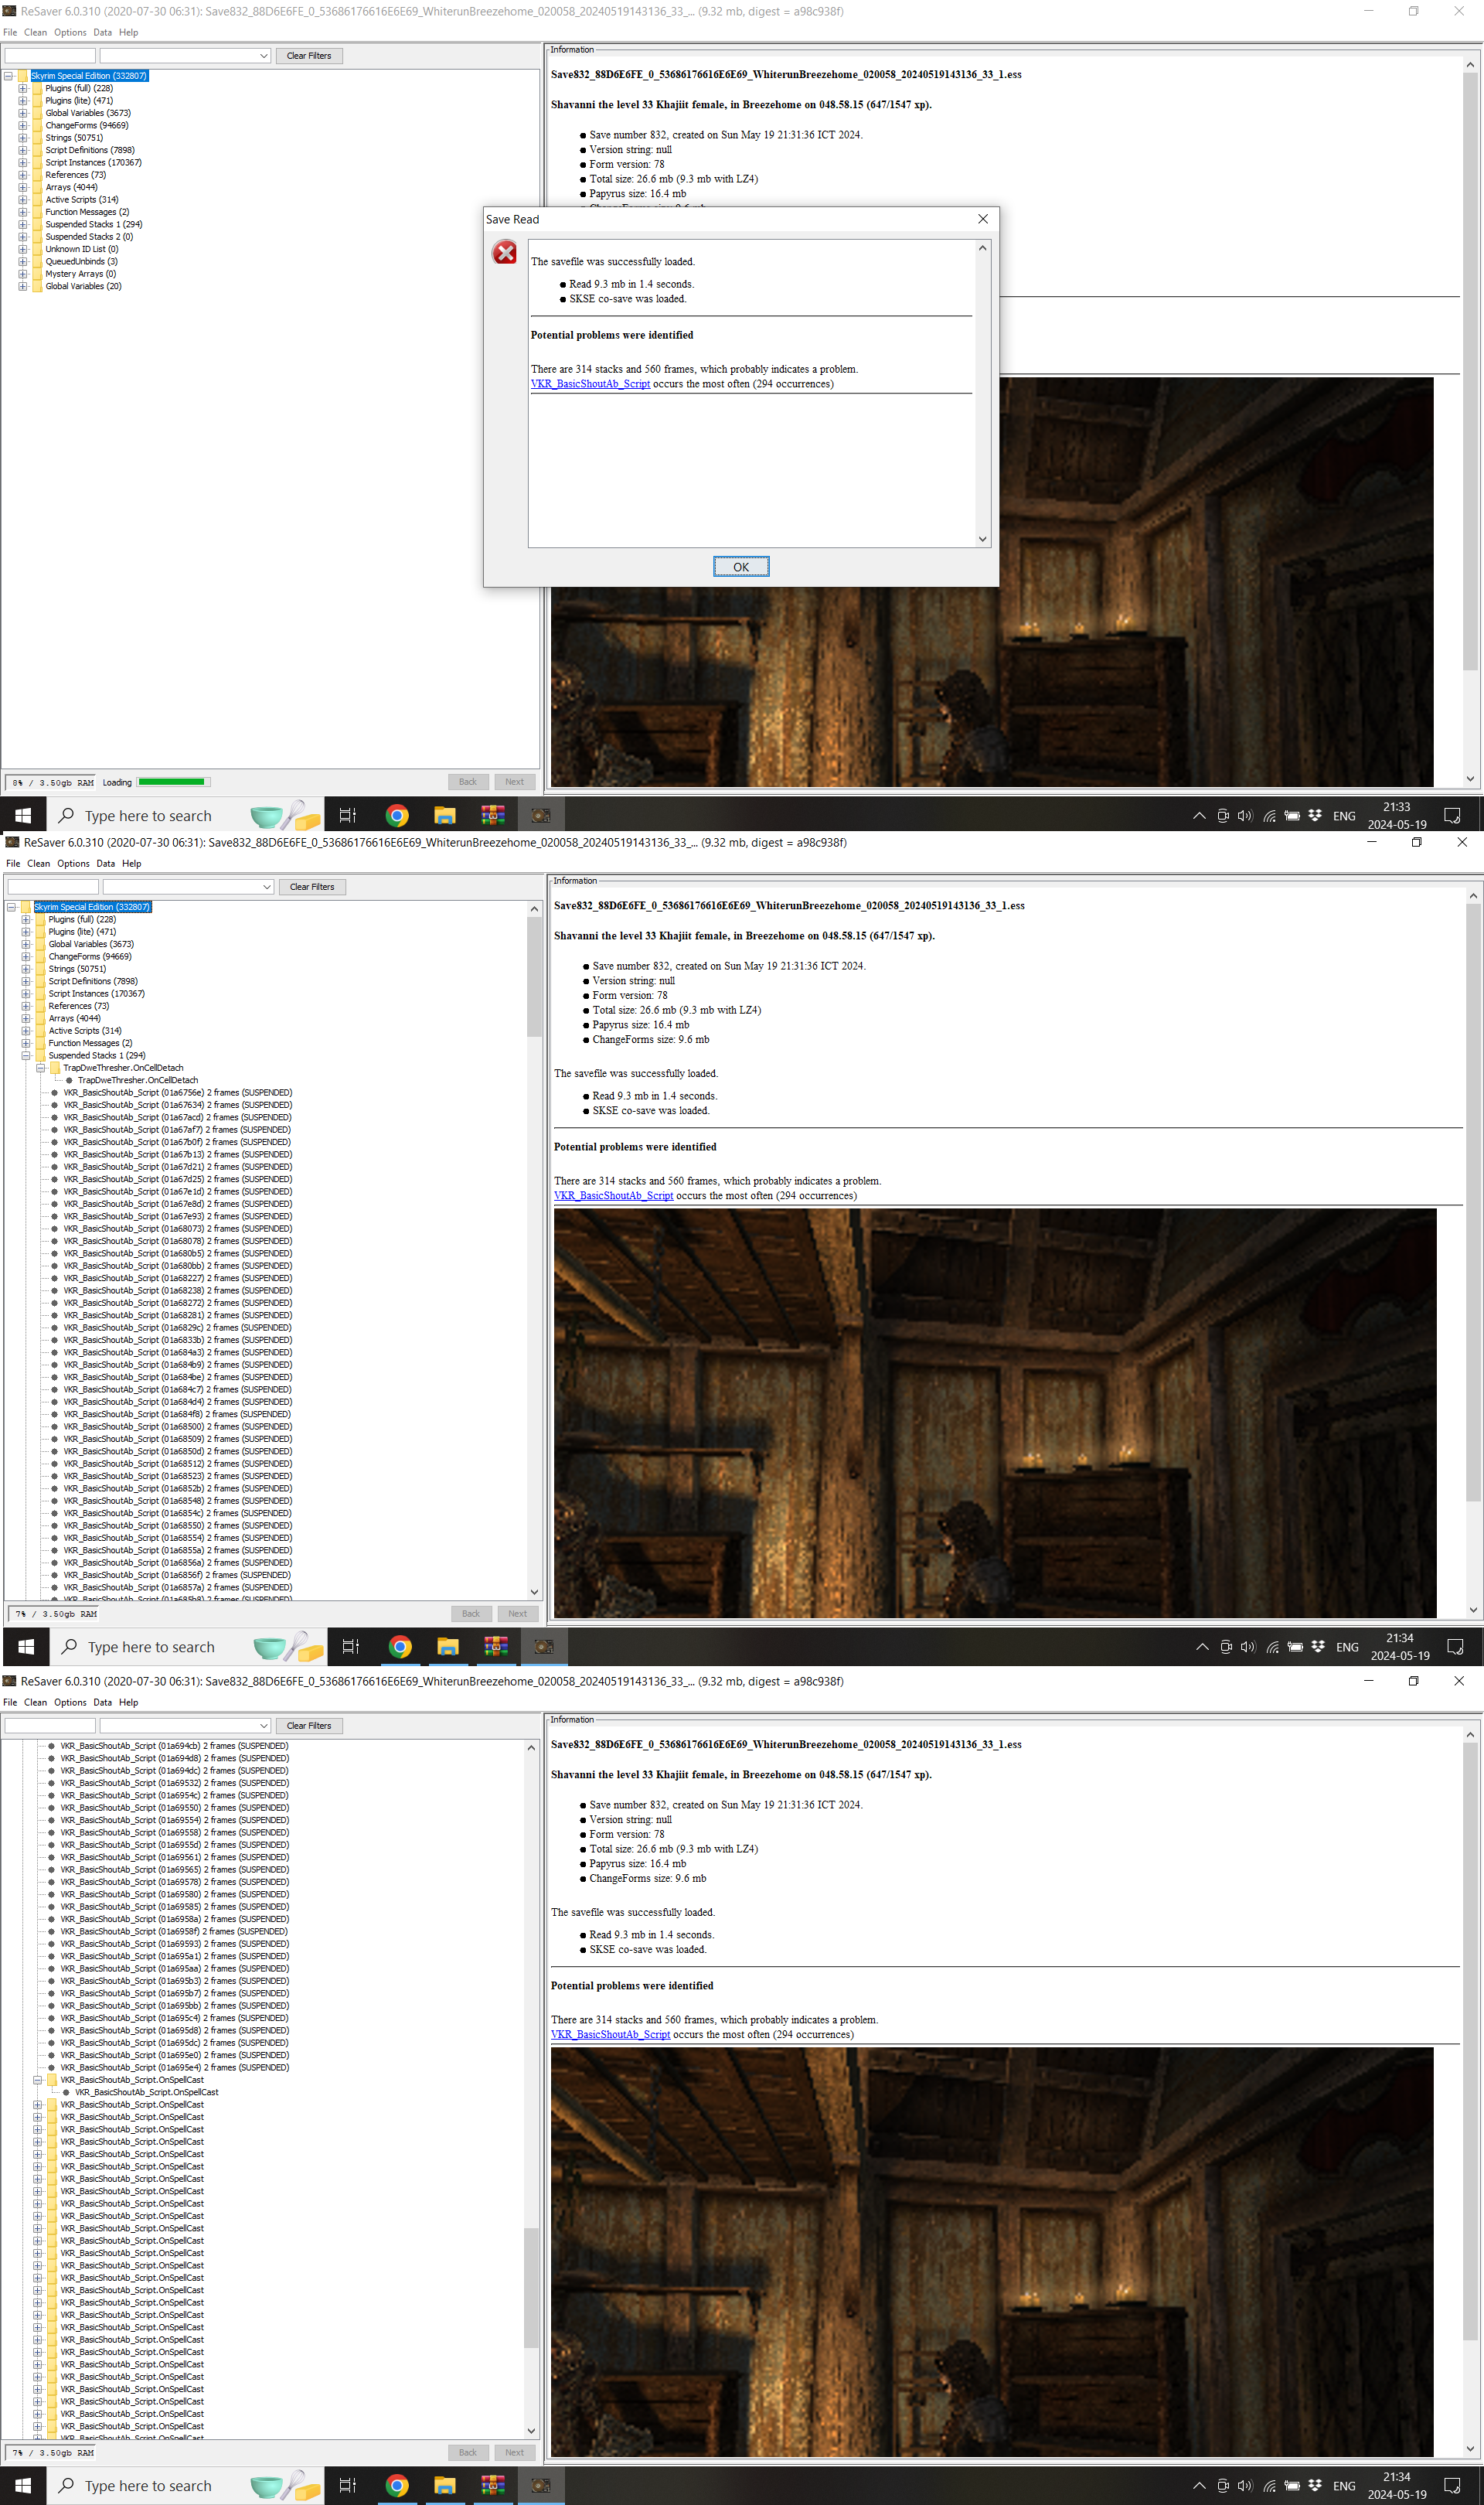
Task: Click filter text field in TrapDweThresher tree window
Action: (x=53, y=887)
